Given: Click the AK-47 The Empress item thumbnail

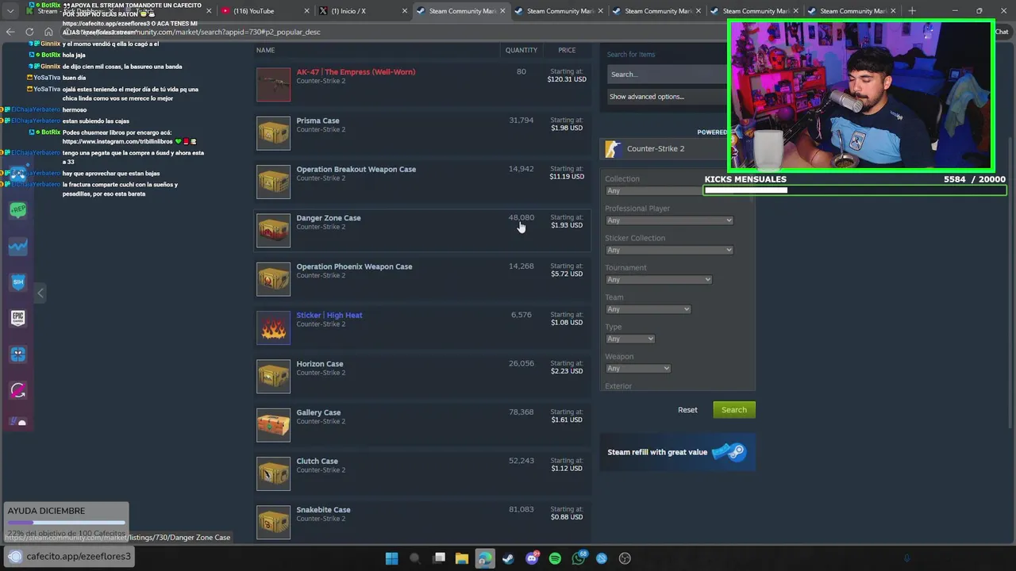Looking at the screenshot, I should coord(273,85).
